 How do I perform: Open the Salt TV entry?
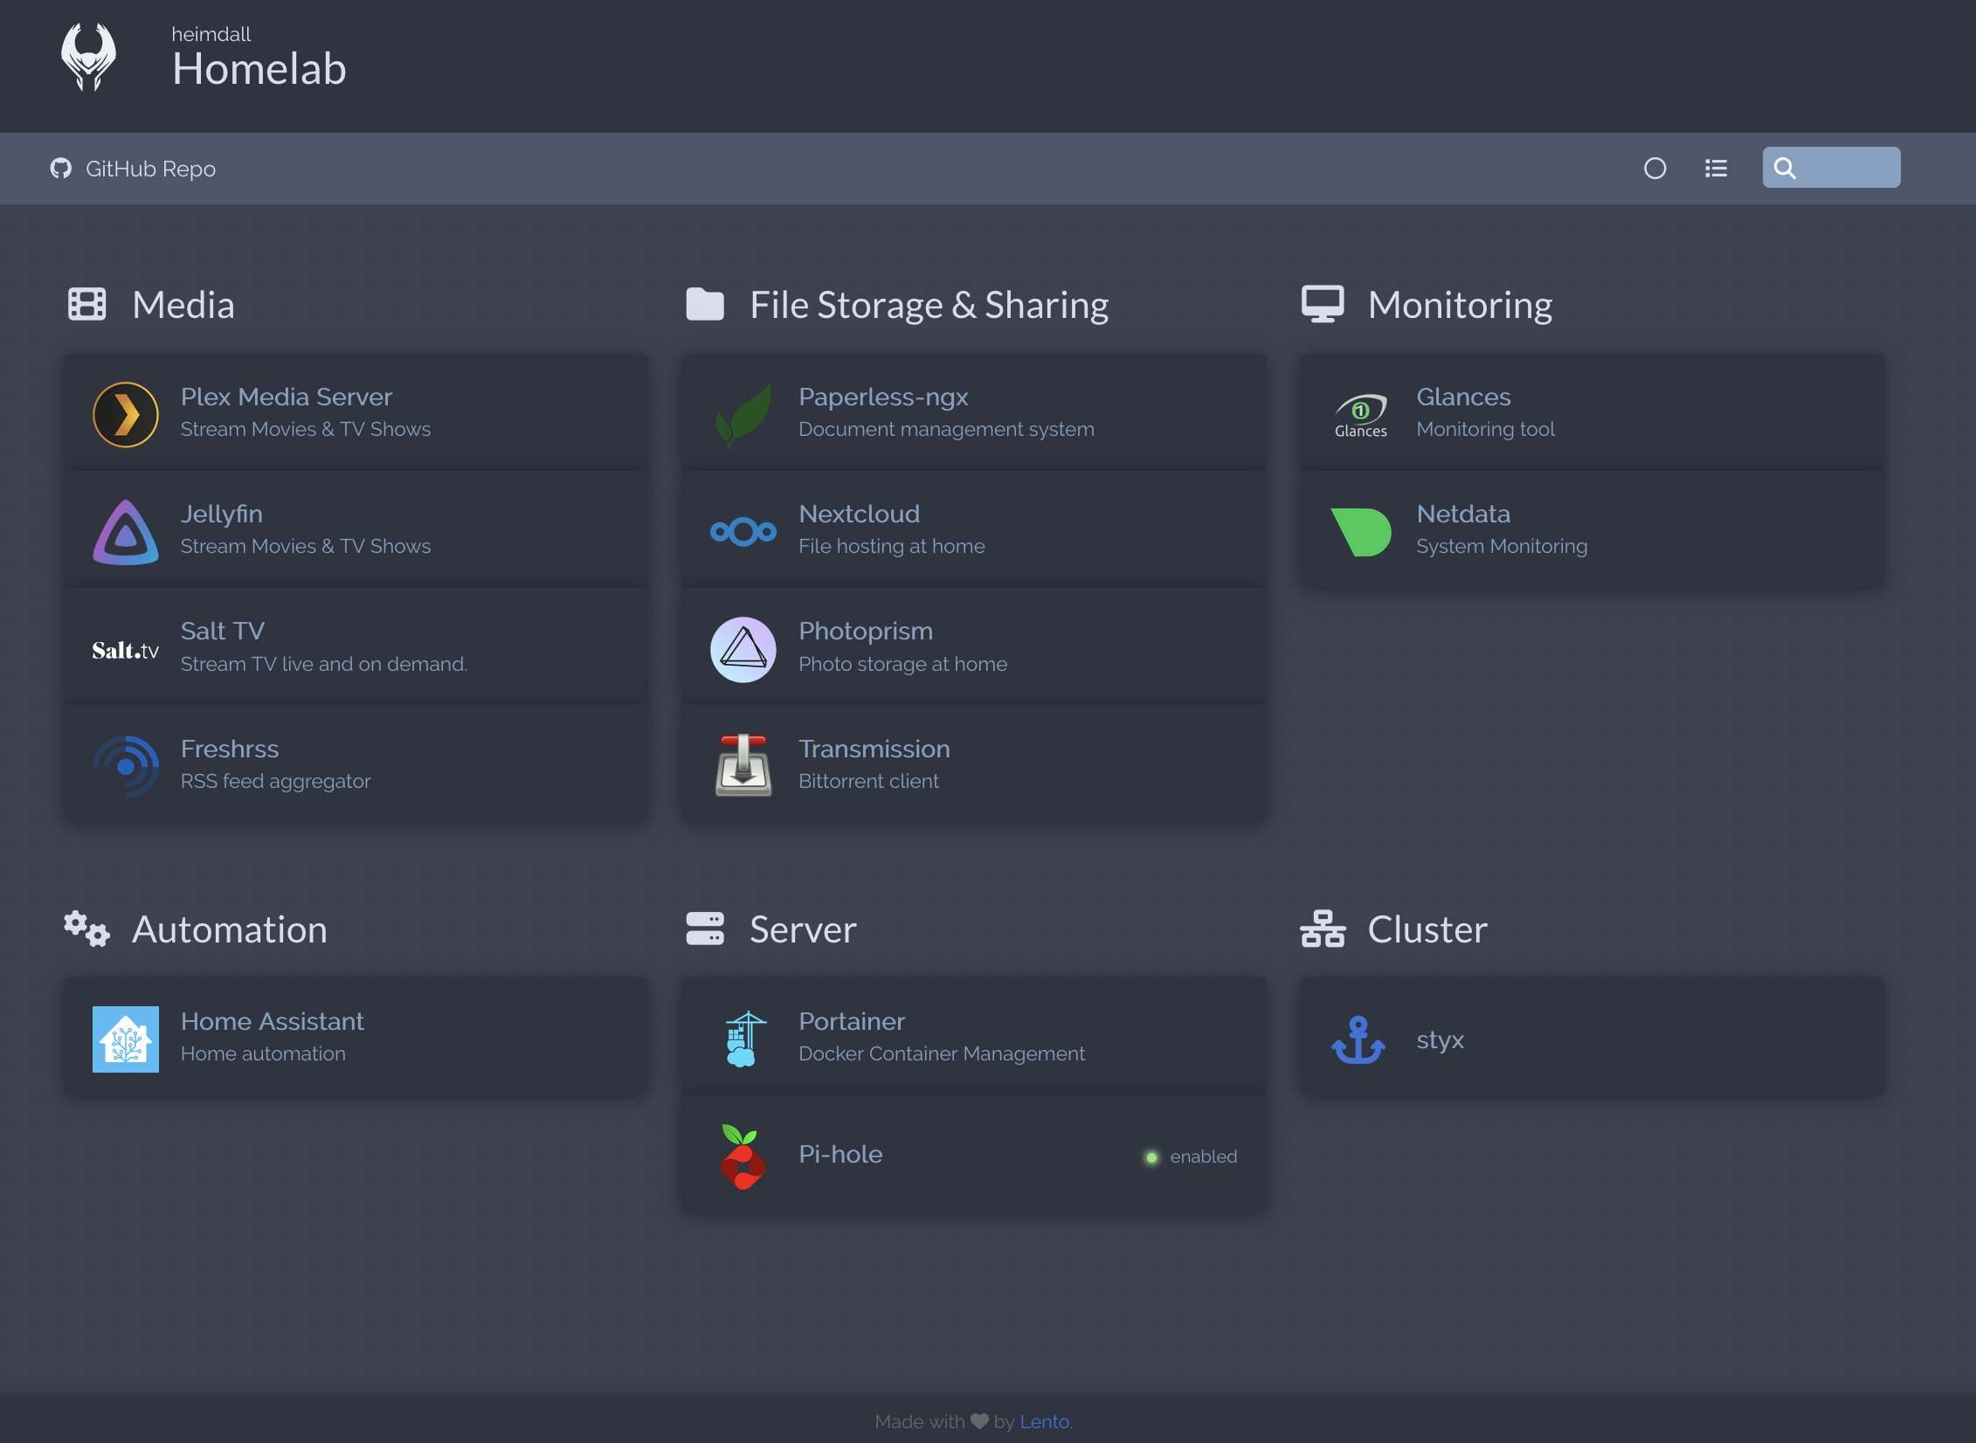[355, 647]
